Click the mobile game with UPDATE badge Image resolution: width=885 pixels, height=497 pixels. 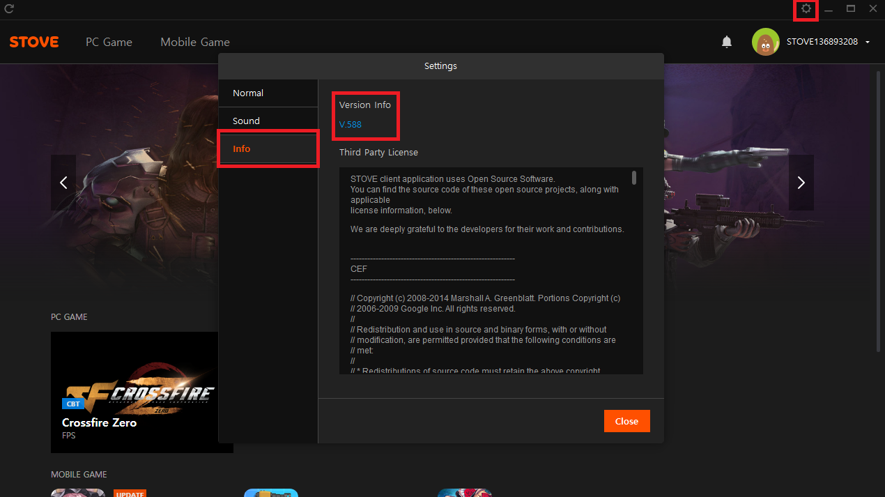[x=78, y=492]
